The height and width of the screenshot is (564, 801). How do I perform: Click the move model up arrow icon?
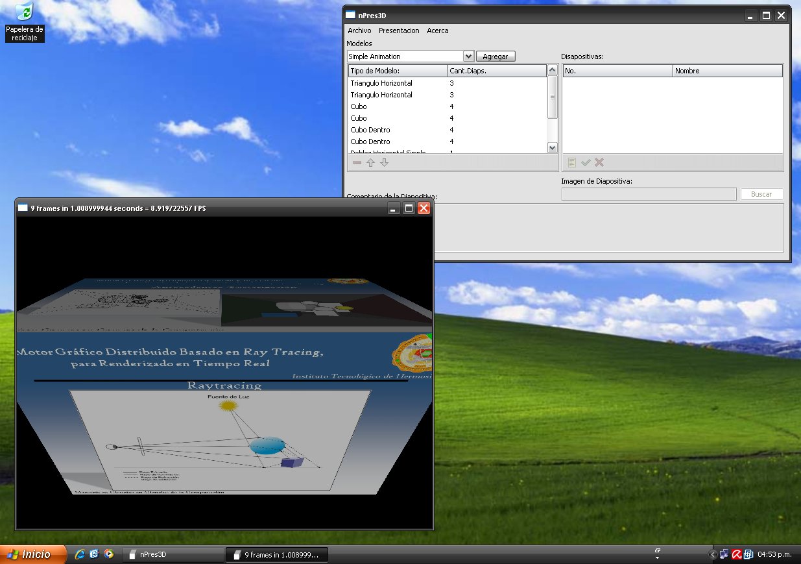tap(370, 162)
